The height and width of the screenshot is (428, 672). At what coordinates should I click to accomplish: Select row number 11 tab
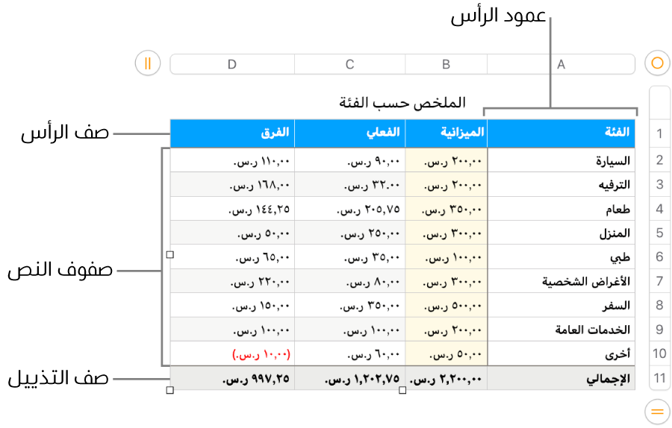coord(659,378)
